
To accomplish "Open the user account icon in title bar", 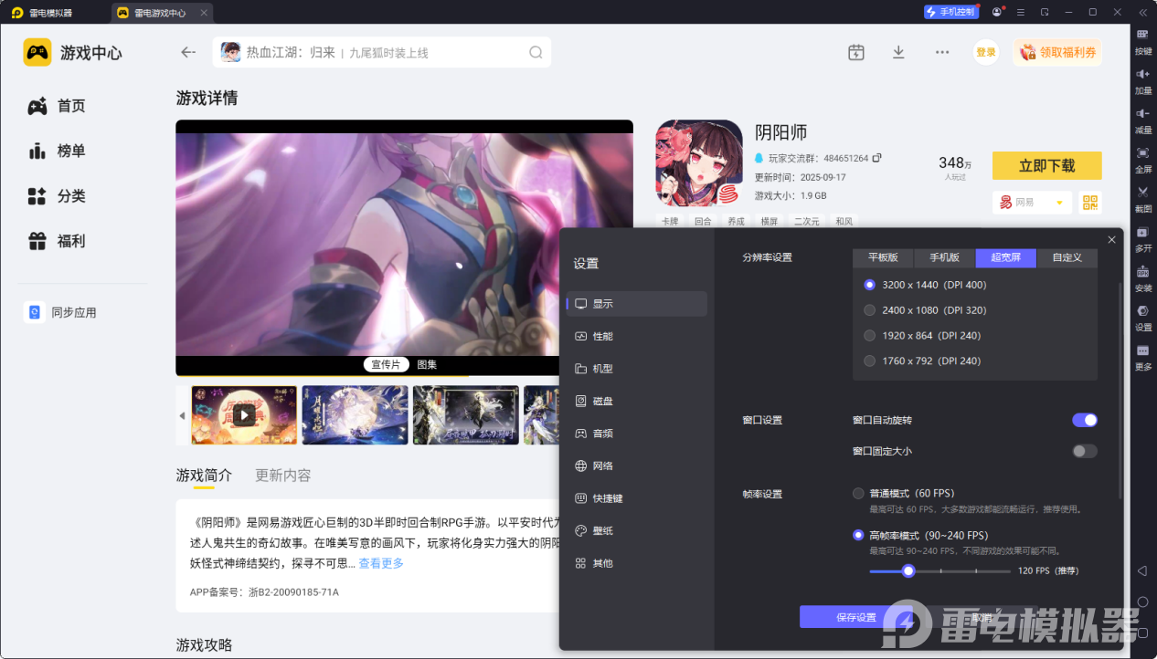I will click(996, 12).
